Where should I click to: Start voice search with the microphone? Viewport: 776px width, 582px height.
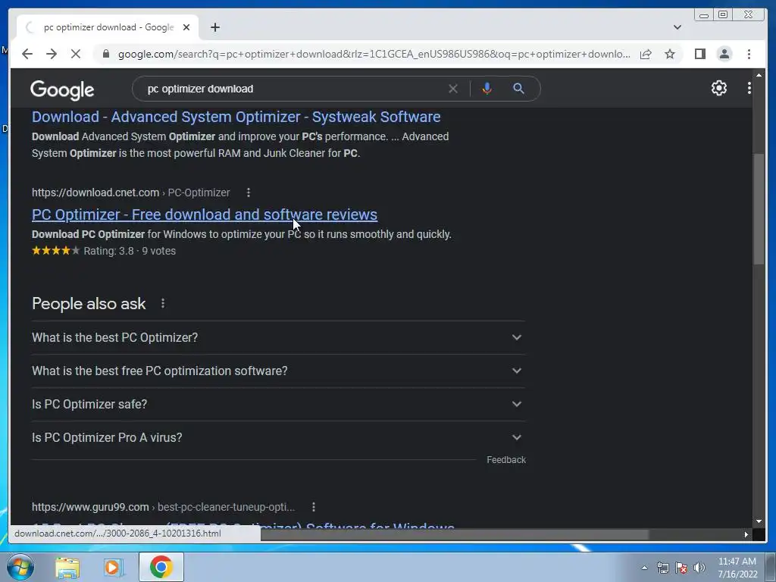(x=487, y=89)
